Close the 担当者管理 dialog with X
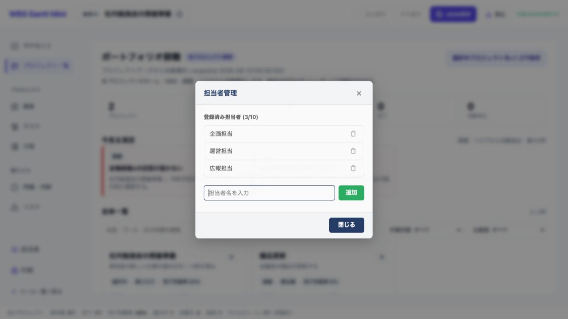Screen dimensions: 568x319 tap(359, 93)
